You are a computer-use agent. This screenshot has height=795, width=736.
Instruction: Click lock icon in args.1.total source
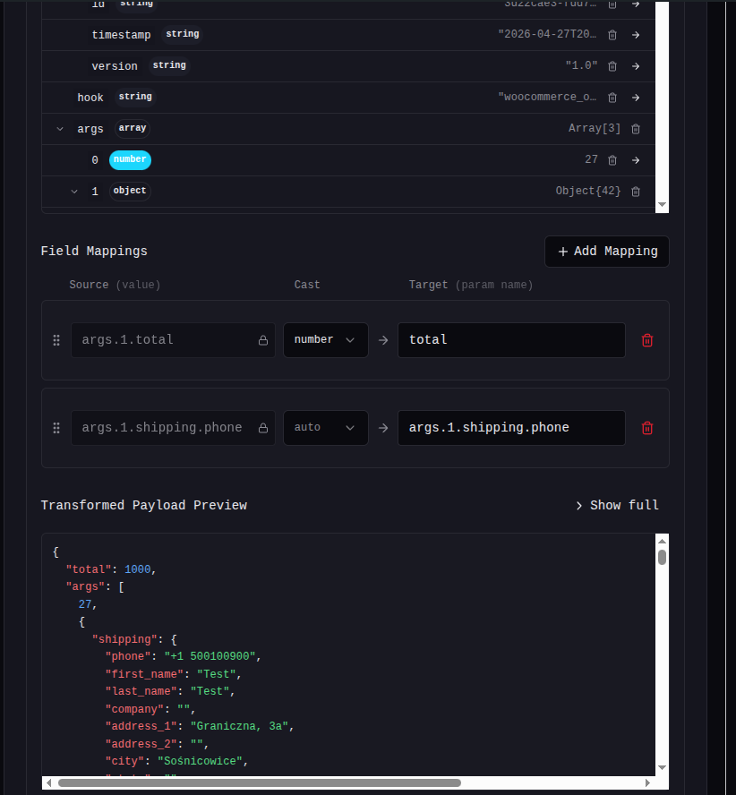click(x=263, y=340)
